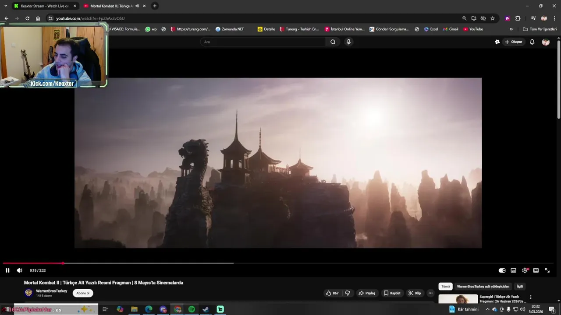561x315 pixels.
Task: Open the Gönderi Sorgulama bookmark
Action: 389,29
